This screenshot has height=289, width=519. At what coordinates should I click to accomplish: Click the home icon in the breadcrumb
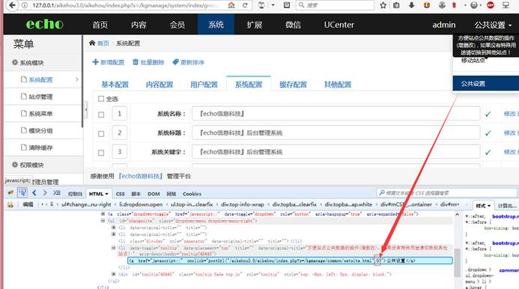pyautogui.click(x=92, y=43)
